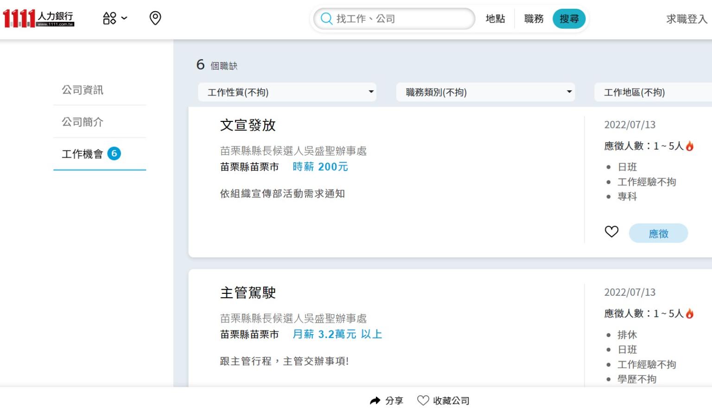The image size is (712, 413).
Task: Click the fire icon on 文宣發放 listing
Action: pos(690,146)
